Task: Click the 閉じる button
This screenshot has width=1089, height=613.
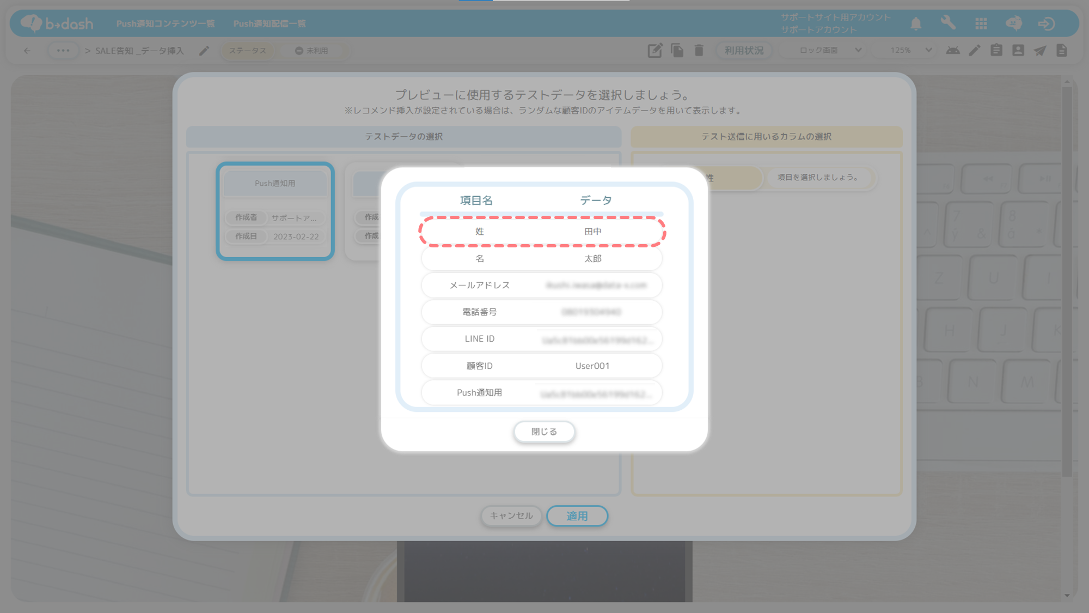Action: pos(544,432)
